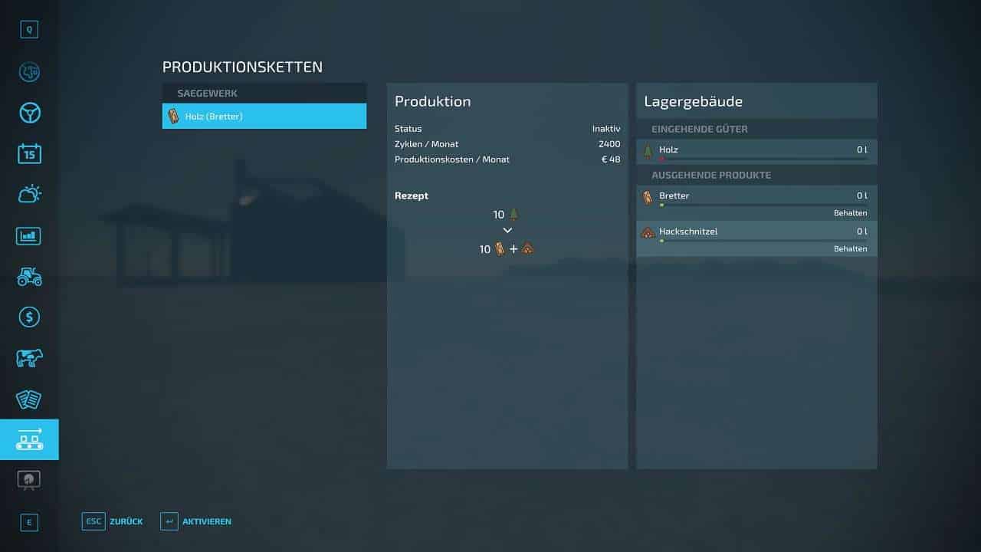Toggle Behalten output mode for Hackschnitzel

click(x=850, y=249)
